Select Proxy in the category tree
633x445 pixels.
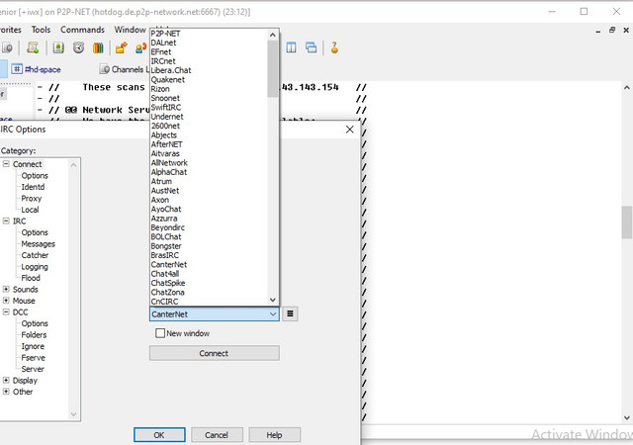31,198
